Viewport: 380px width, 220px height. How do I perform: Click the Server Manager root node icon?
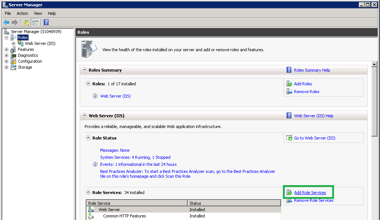coord(6,32)
